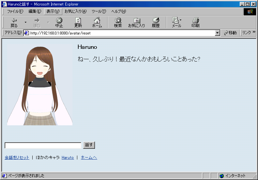Click the 移動 (Go) button

click(x=230, y=33)
